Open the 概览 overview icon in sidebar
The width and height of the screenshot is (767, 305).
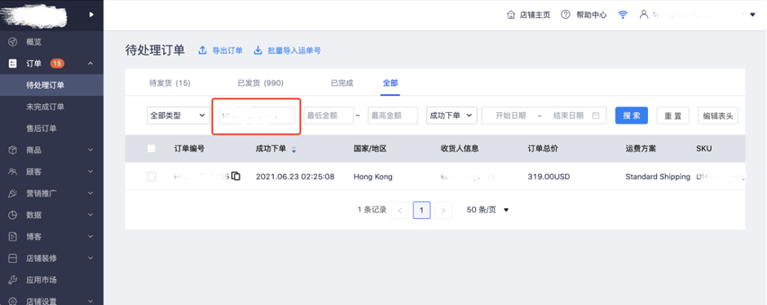13,42
